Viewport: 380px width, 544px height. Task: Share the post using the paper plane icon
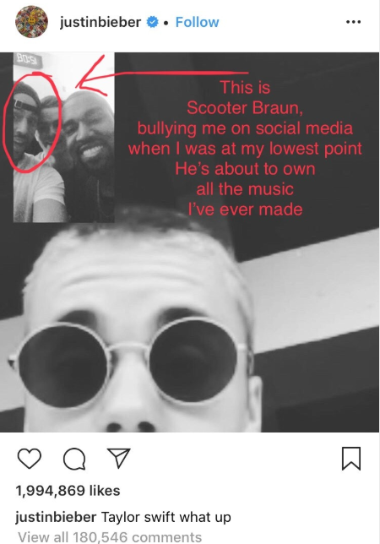click(x=118, y=458)
